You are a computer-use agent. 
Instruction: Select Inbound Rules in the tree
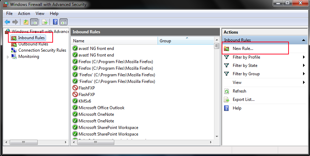[32, 38]
